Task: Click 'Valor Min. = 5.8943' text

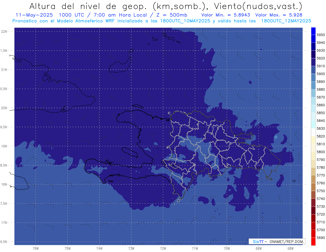Action: click(x=226, y=15)
